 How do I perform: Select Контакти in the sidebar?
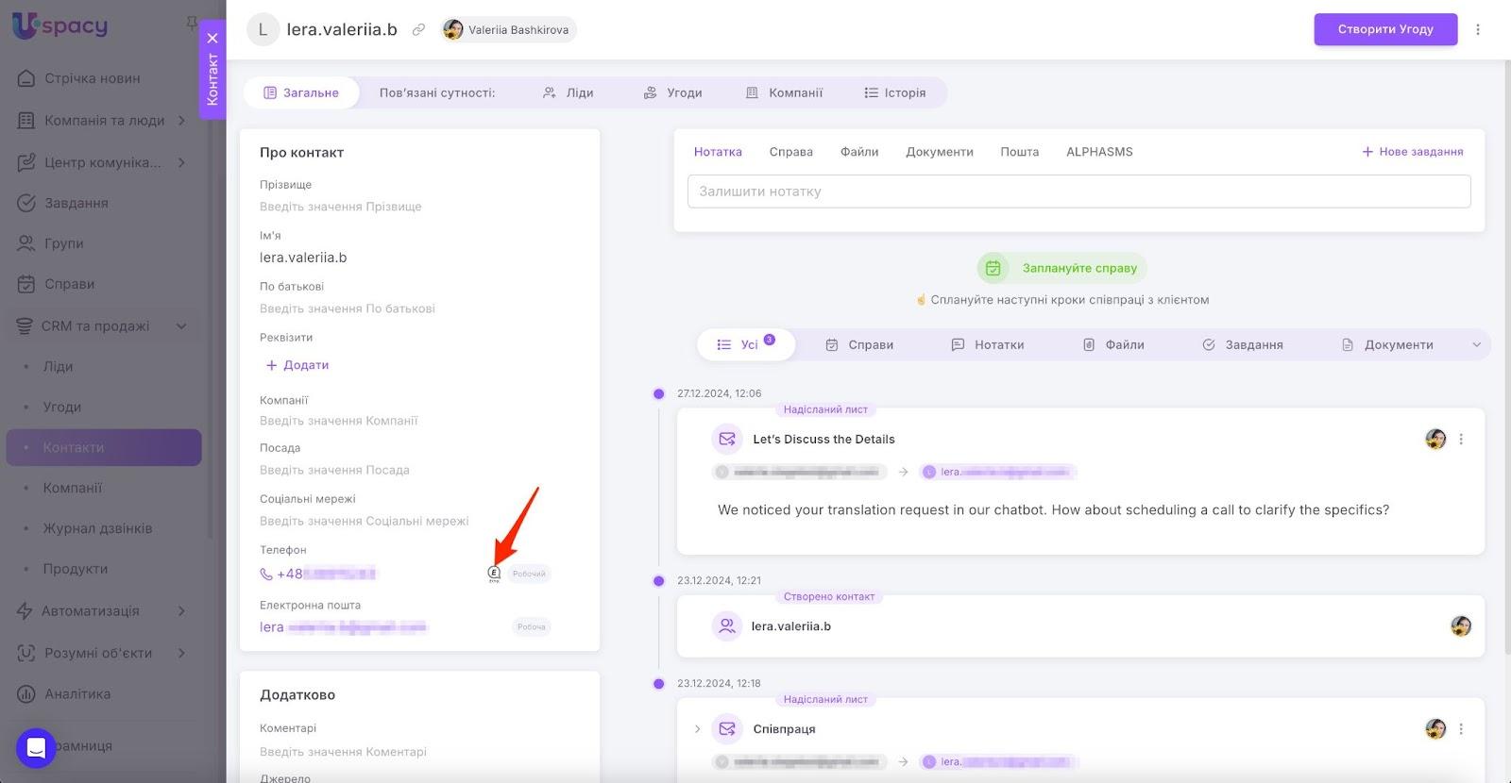coord(104,447)
